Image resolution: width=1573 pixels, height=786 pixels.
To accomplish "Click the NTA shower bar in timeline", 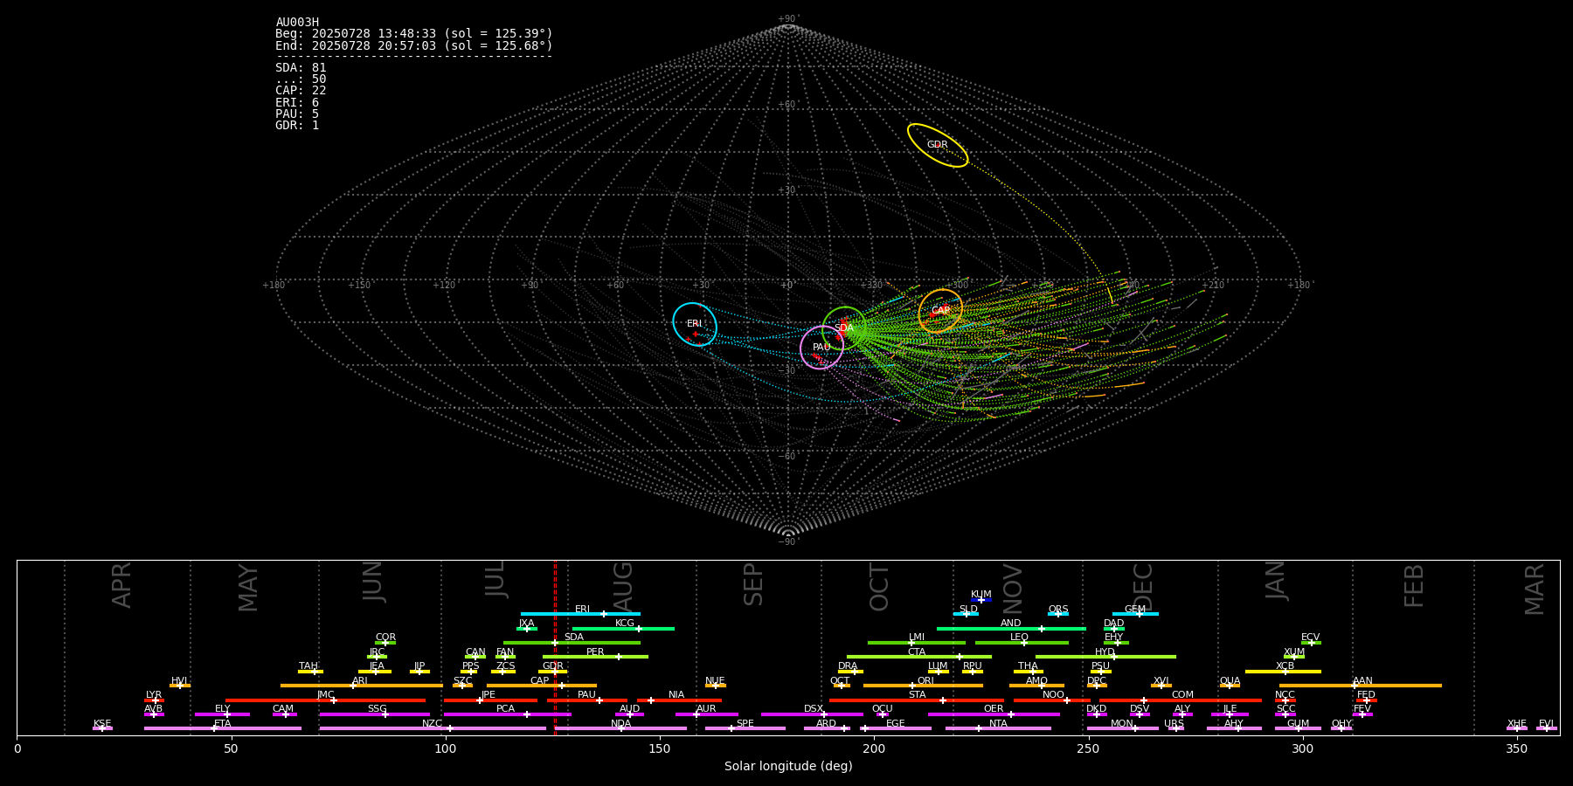I will (x=998, y=728).
